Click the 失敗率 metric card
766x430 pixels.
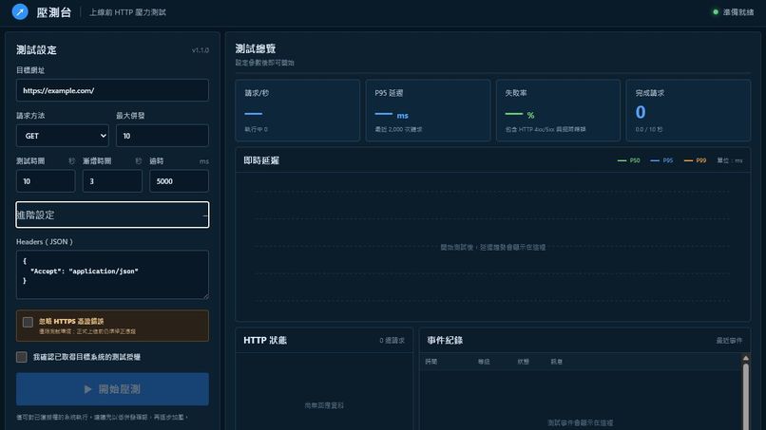pyautogui.click(x=558, y=110)
